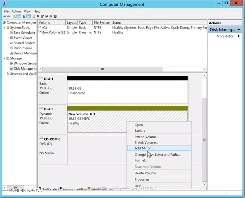Collapse the Storage node arrow
245x198 pixels.
[x=4, y=58]
